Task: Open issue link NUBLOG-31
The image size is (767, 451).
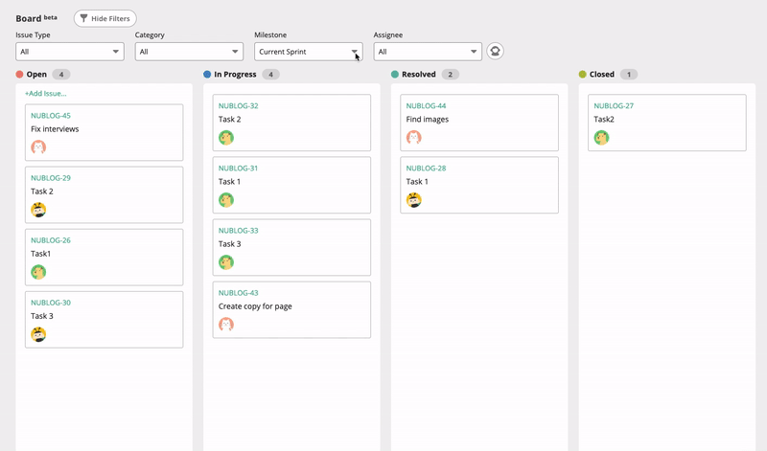Action: point(238,169)
